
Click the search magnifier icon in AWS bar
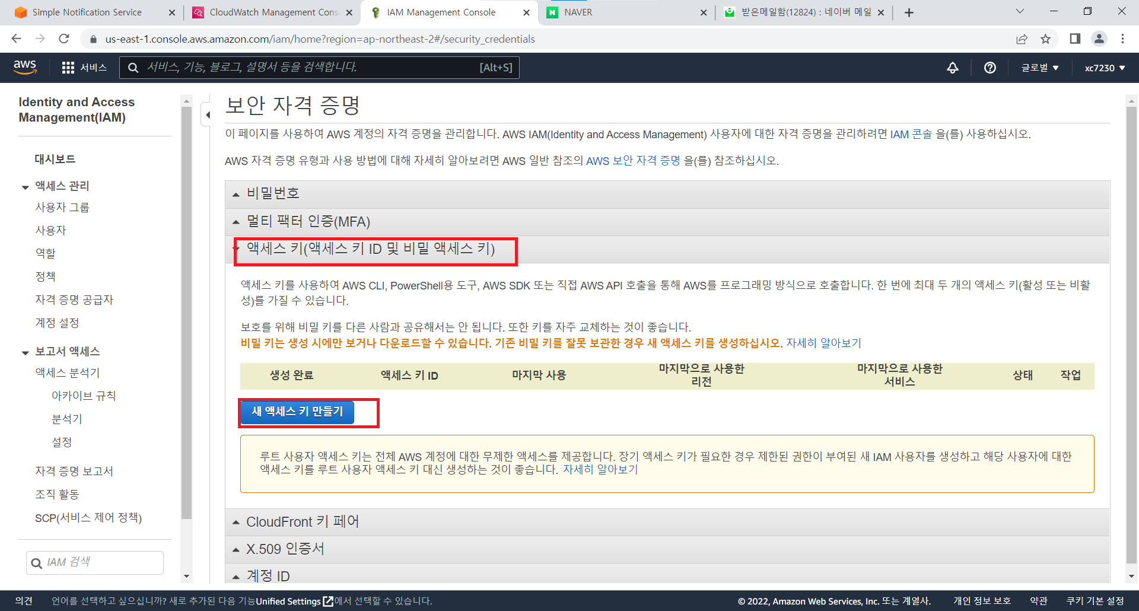[x=133, y=68]
